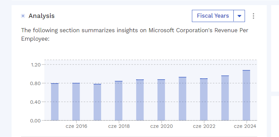Click the Analysis section heading
The image size is (279, 137).
point(42,16)
